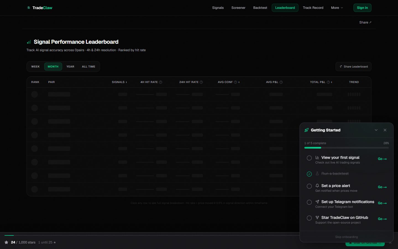Click the GitHub fork icon beside Star TradeClaw
The image size is (398, 249).
click(x=317, y=217)
